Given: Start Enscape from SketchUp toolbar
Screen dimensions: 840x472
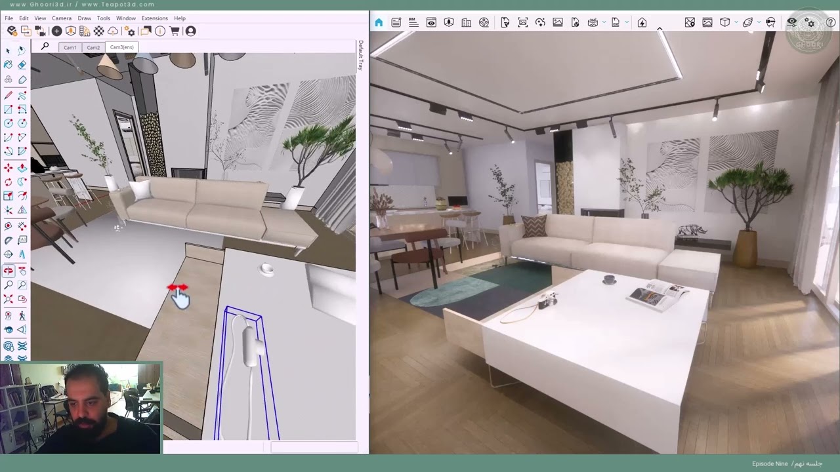Looking at the screenshot, I should click(x=12, y=31).
